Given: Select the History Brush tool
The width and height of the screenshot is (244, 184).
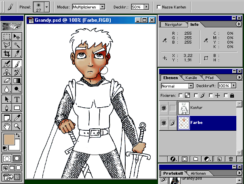Looking at the screenshot, I should 17,72.
